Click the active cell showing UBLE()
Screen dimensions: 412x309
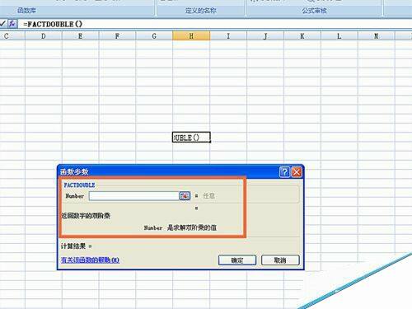click(191, 138)
